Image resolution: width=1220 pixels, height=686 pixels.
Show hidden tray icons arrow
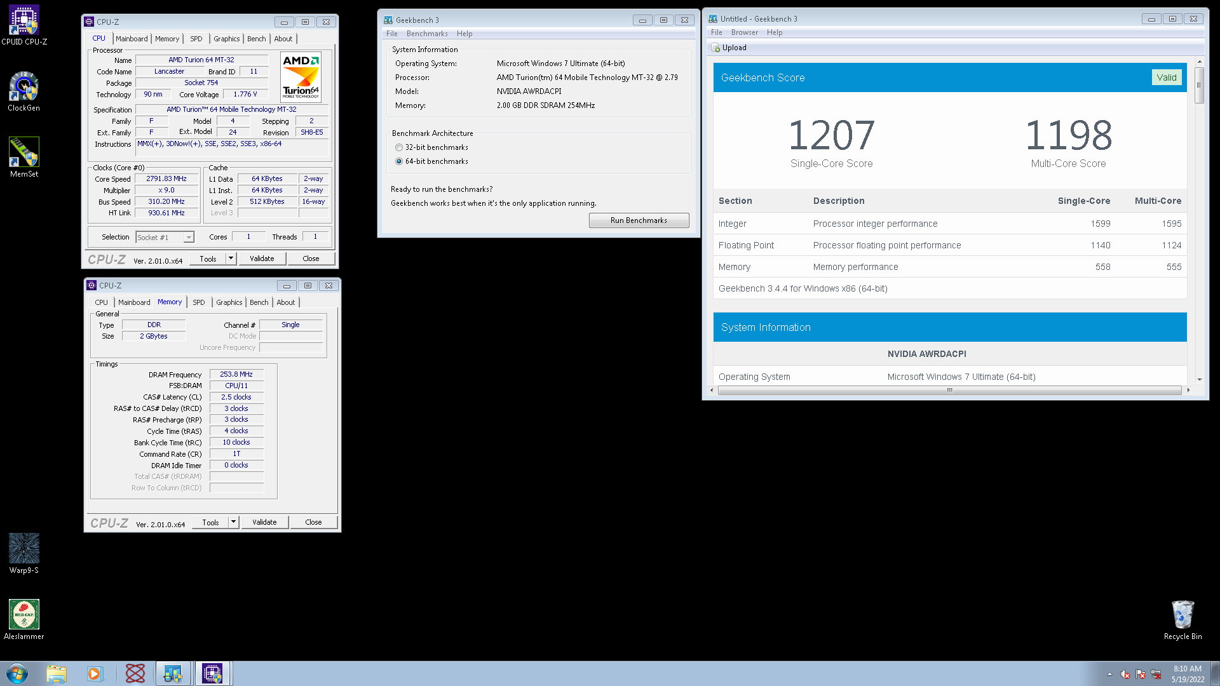1109,674
